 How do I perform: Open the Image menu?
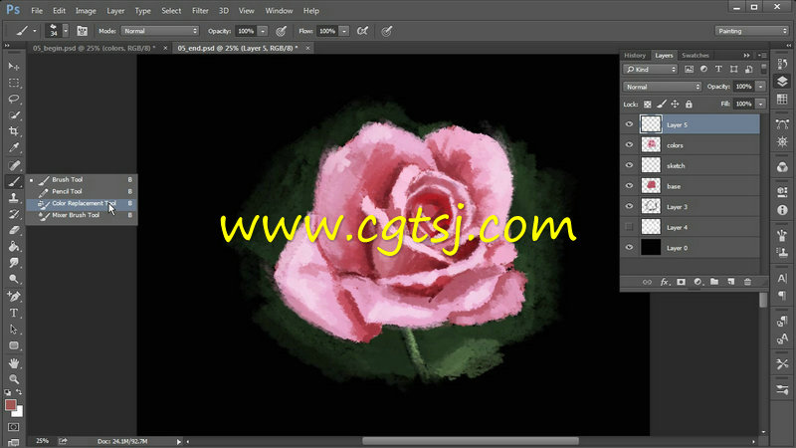[x=86, y=11]
